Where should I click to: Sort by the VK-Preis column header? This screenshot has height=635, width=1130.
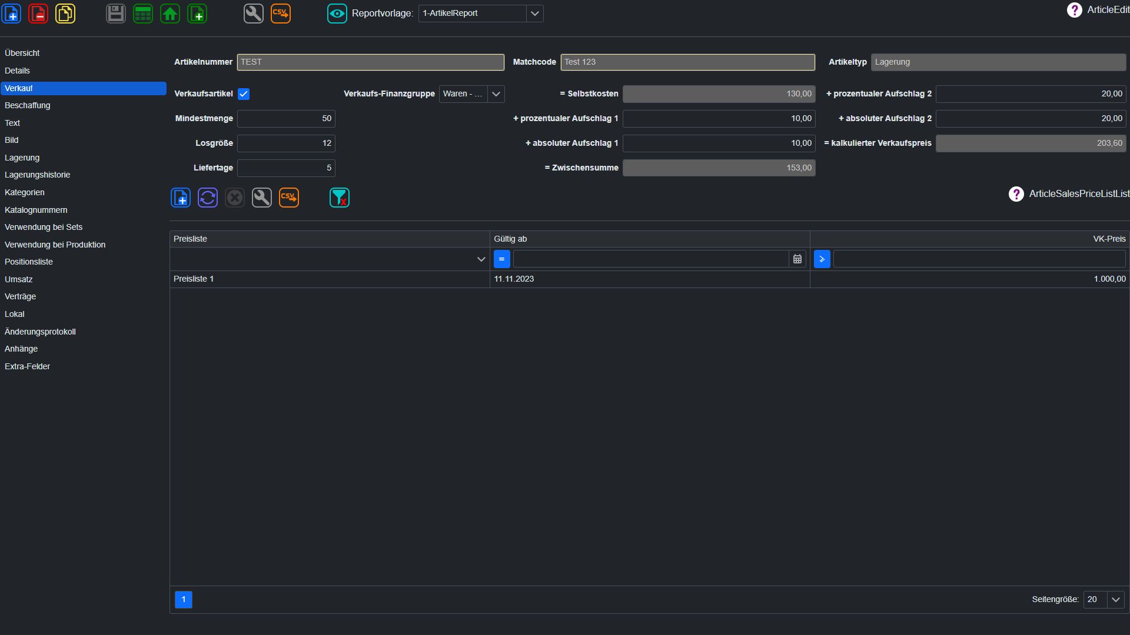point(969,239)
